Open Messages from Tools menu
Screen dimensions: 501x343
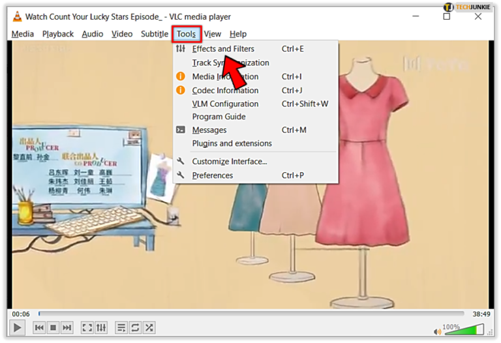tap(255, 130)
